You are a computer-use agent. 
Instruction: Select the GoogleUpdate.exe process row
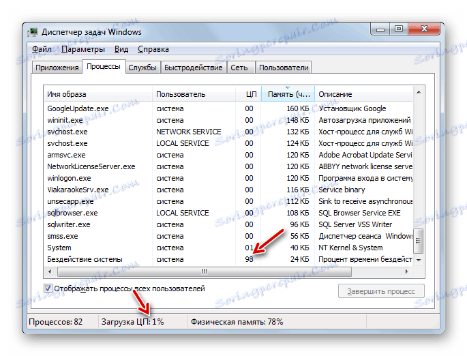pos(228,108)
